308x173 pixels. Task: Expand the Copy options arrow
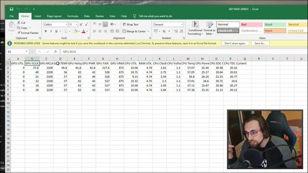pyautogui.click(x=30, y=28)
